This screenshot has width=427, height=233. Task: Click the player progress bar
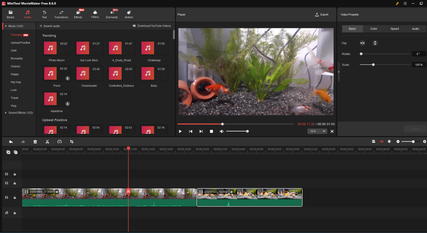[236, 124]
